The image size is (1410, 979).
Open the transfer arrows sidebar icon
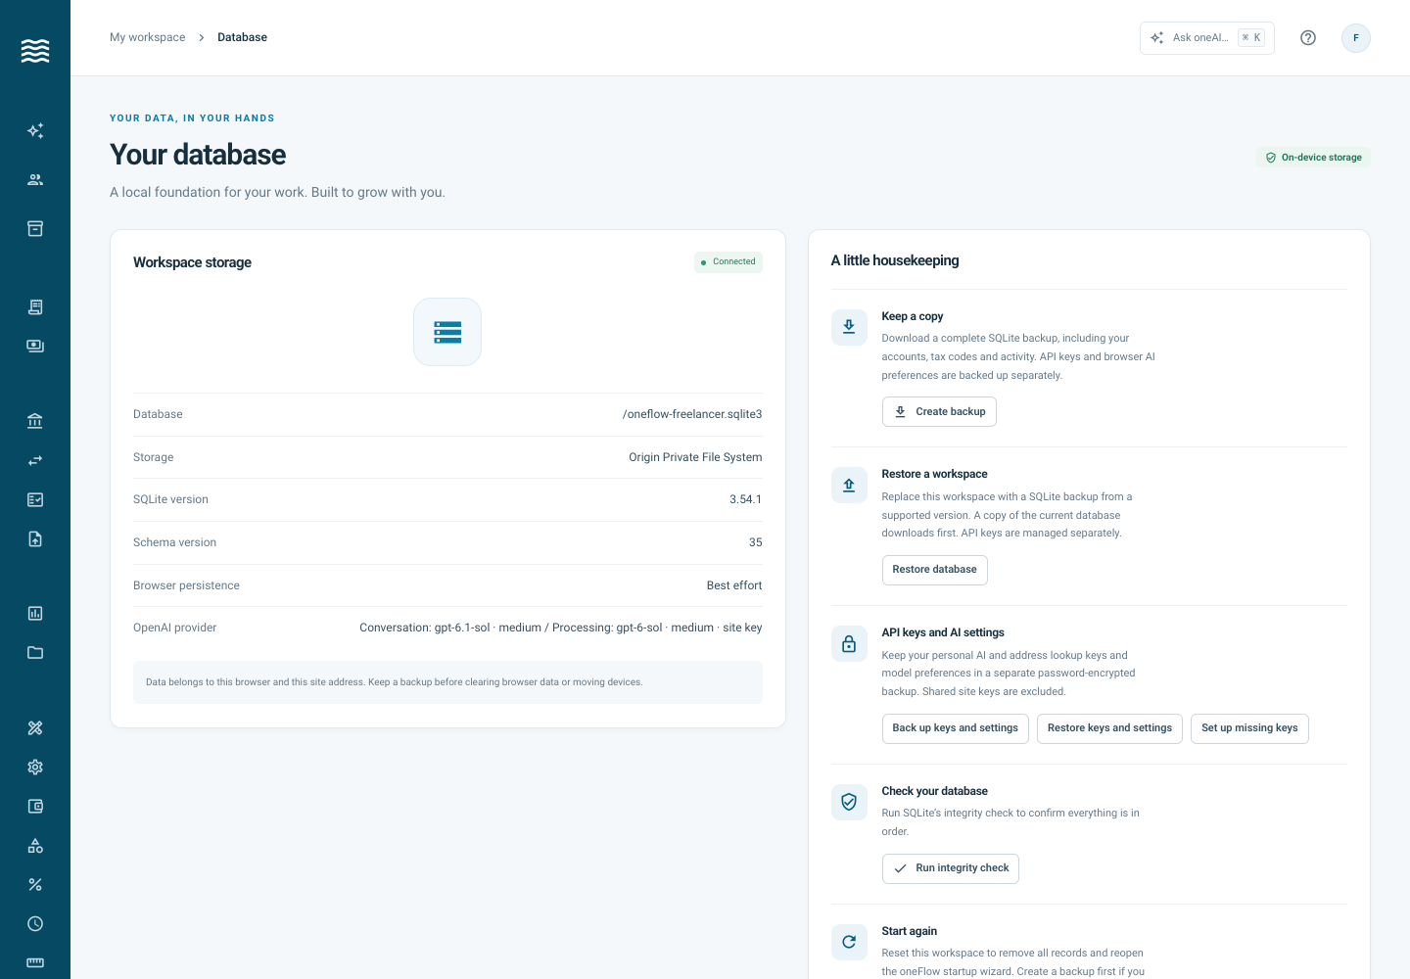[x=35, y=461]
